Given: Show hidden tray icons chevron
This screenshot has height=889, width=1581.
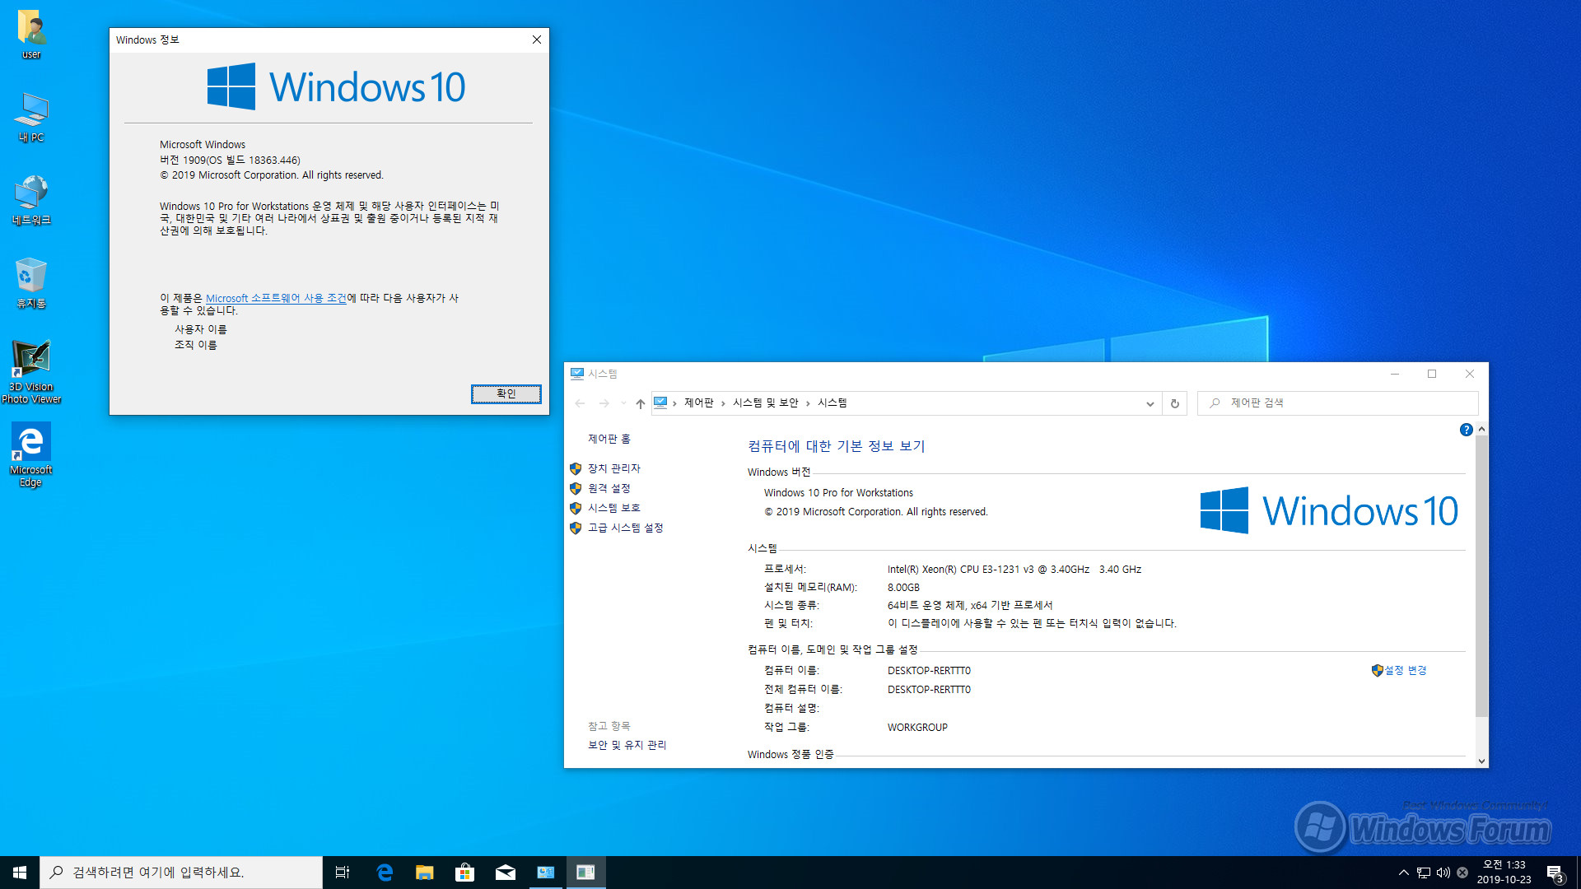Looking at the screenshot, I should (x=1404, y=873).
